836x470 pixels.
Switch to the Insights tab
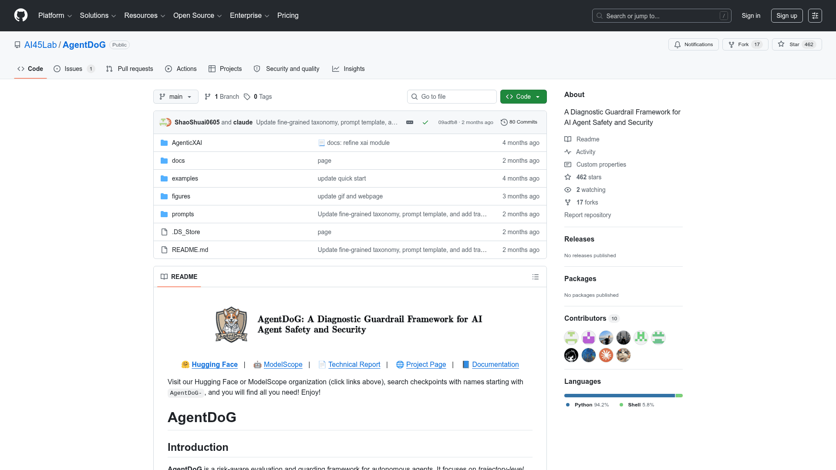(348, 69)
